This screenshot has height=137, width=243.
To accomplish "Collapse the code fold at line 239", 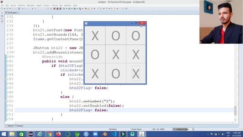I will (14, 53).
